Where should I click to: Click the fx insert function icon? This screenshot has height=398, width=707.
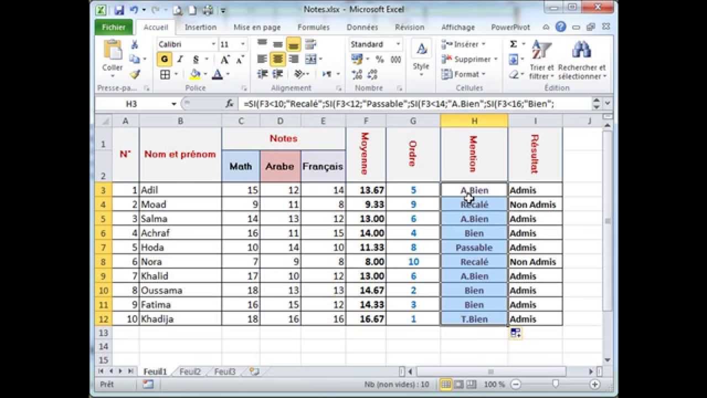pos(229,103)
